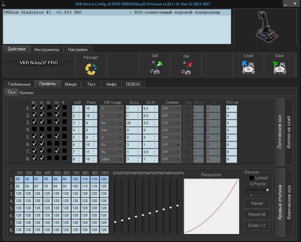Open HID Usage dropdown showing X
This screenshot has width=301, height=242.
coord(111,108)
